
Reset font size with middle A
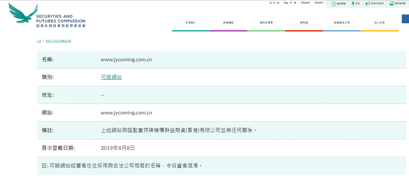pos(274,3)
